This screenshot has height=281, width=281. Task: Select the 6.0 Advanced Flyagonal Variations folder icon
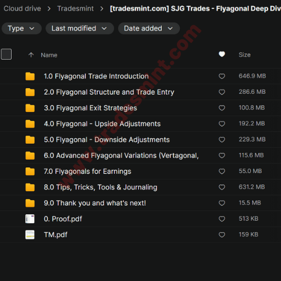(30, 156)
